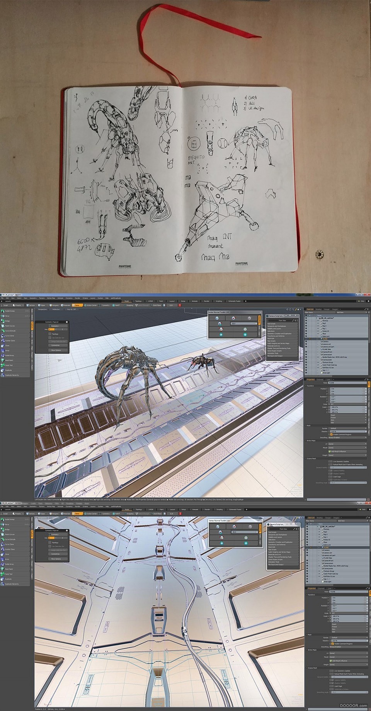Hide the floor item via eye icon, upper item list
The height and width of the screenshot is (711, 371).
click(x=306, y=334)
